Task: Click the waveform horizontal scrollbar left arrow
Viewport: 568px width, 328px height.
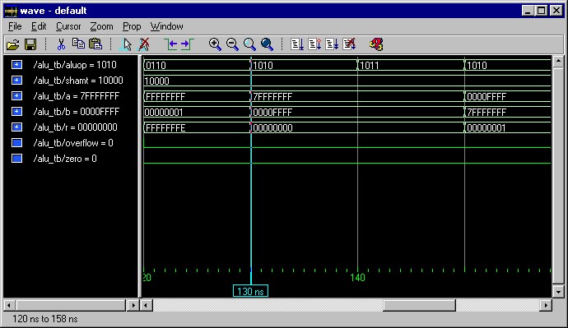Action: [x=146, y=306]
